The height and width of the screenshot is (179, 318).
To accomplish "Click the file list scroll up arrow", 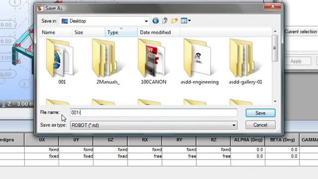I will [275, 31].
